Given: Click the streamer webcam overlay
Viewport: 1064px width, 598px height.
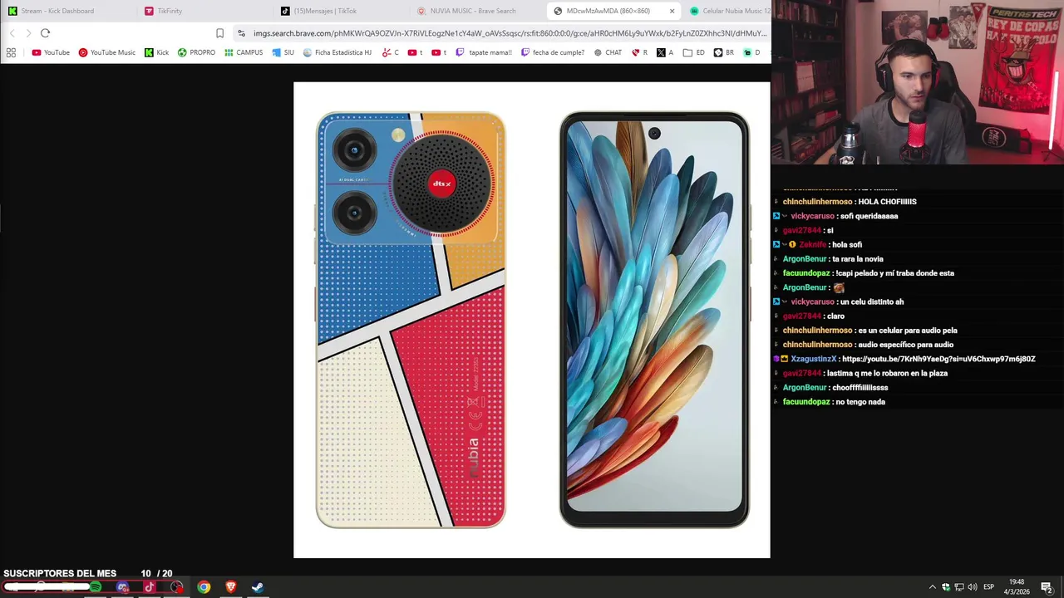Looking at the screenshot, I should click(918, 82).
